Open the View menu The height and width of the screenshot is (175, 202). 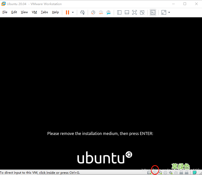pyautogui.click(x=24, y=12)
